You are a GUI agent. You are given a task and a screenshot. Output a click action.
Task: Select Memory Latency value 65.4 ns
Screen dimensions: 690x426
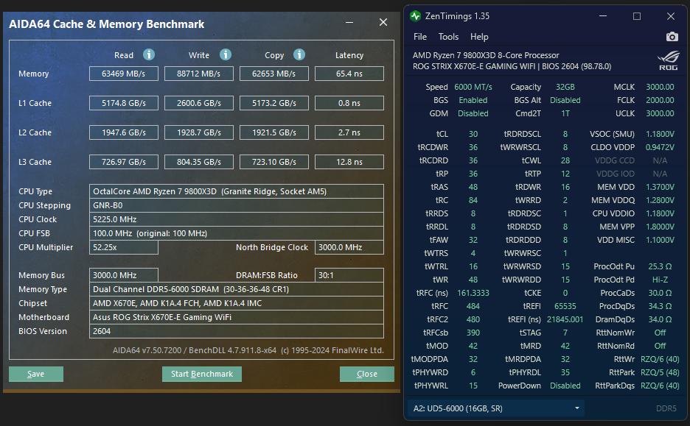pyautogui.click(x=349, y=74)
